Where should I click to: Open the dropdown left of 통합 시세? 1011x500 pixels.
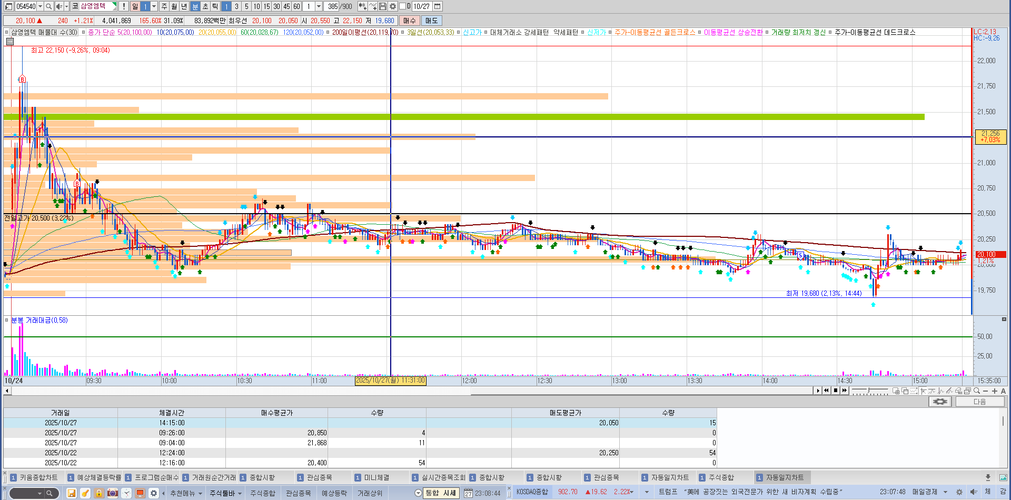pyautogui.click(x=418, y=493)
